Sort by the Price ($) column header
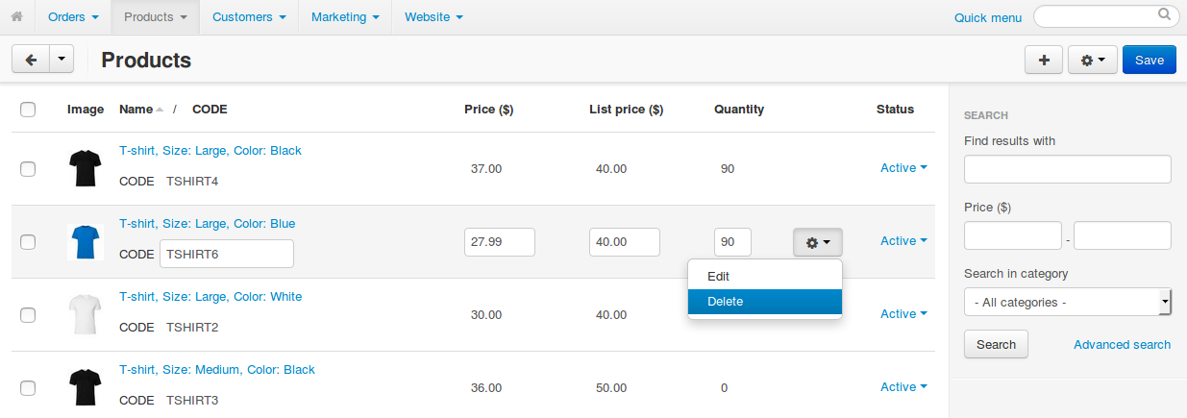 click(x=488, y=110)
